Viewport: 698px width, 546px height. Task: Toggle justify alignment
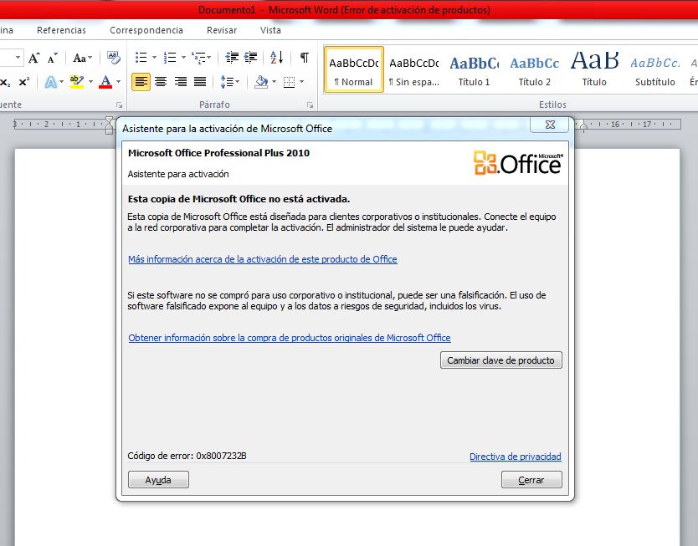pos(200,82)
